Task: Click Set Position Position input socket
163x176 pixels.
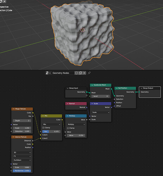Action: point(114,103)
